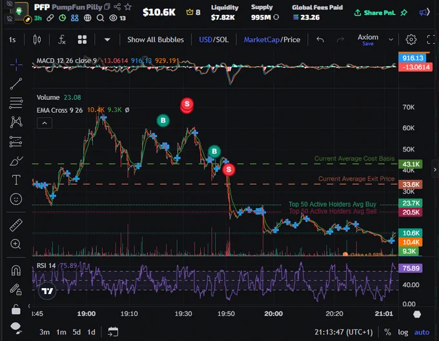Screen dimensions: 439x341
Task: Click Share PnL
Action: coord(375,13)
